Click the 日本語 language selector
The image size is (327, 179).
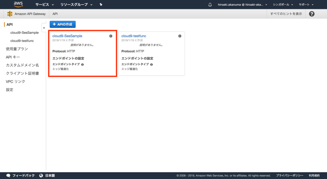50,175
